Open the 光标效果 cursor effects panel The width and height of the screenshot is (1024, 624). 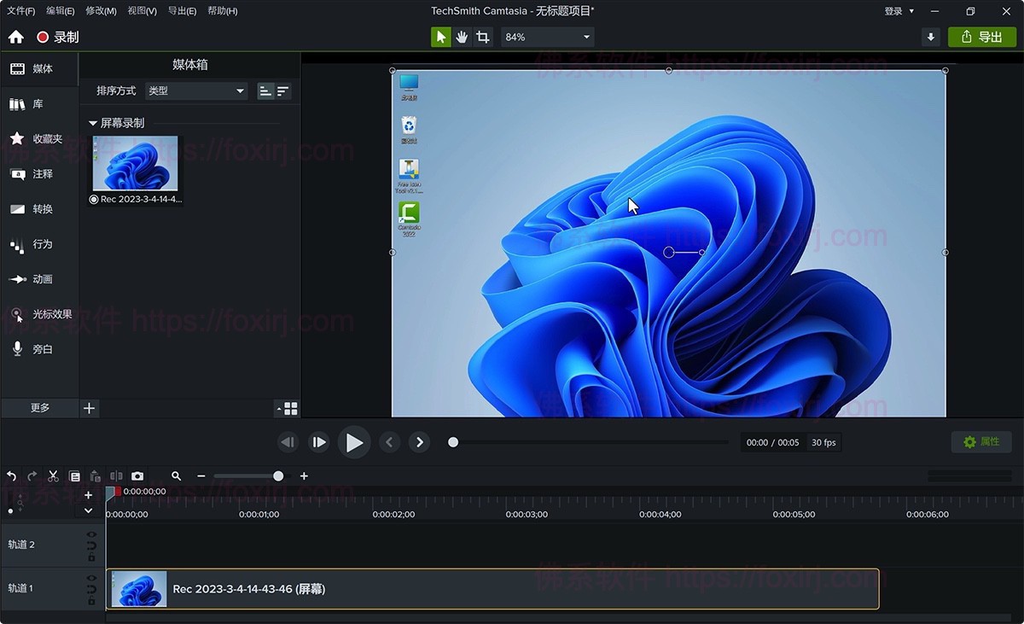tap(39, 313)
